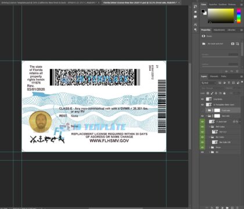The image size is (244, 209).
Task: Switch to the Channels tab
Action: [214, 77]
